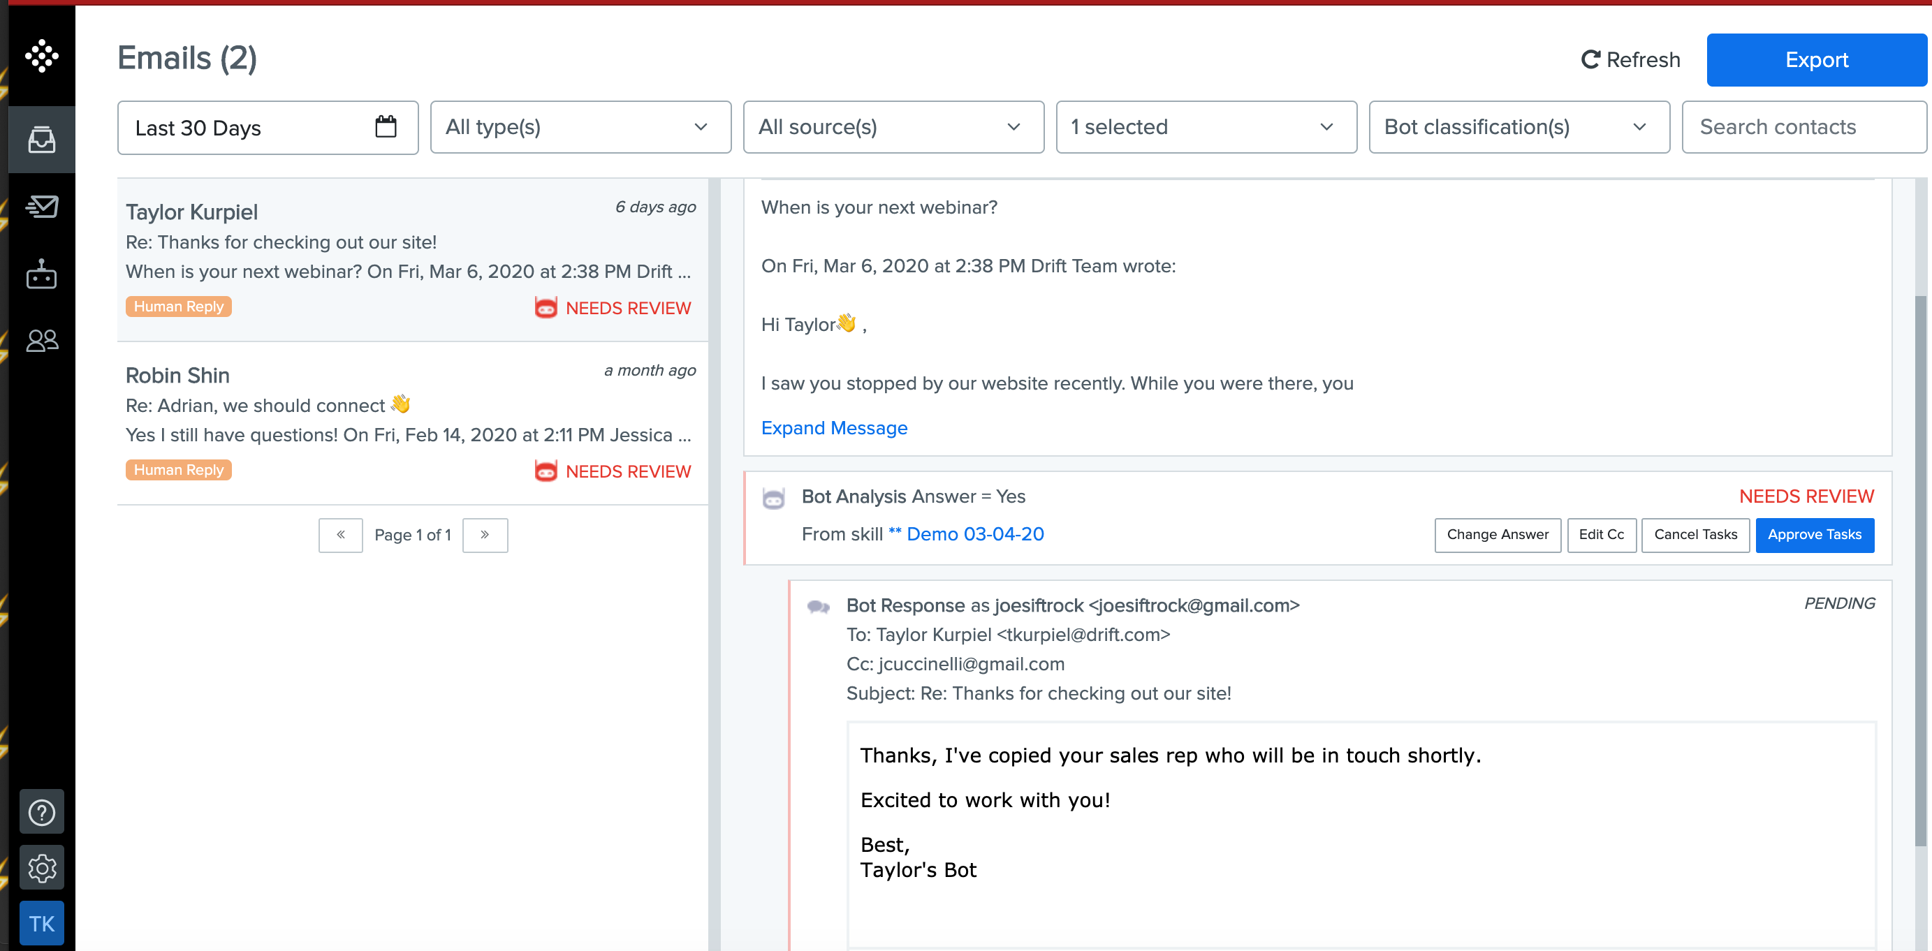This screenshot has width=1932, height=951.
Task: Select Taylor Kurpiel's email in the list
Action: tap(413, 260)
